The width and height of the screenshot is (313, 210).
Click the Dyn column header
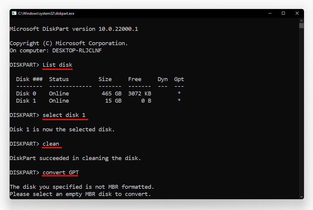point(162,79)
